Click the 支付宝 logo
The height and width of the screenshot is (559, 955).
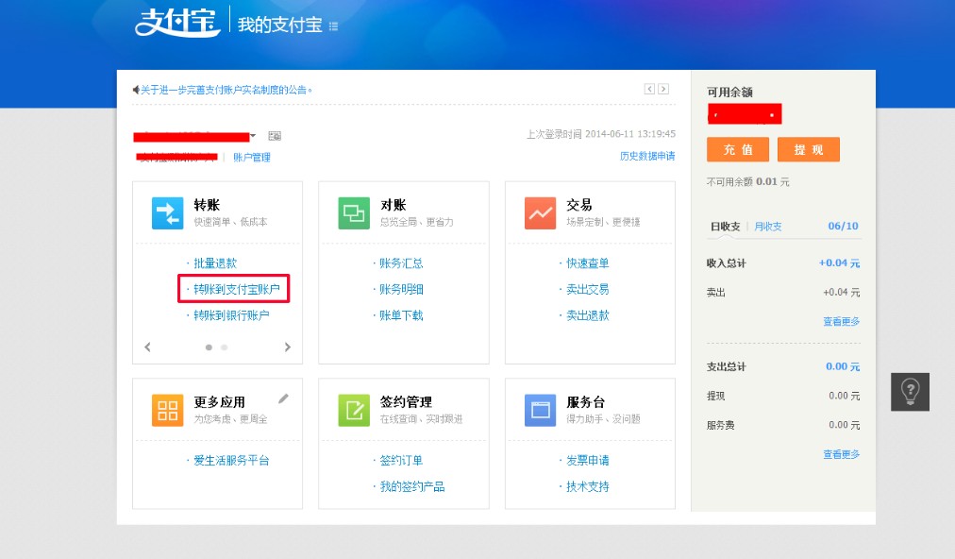pos(177,22)
